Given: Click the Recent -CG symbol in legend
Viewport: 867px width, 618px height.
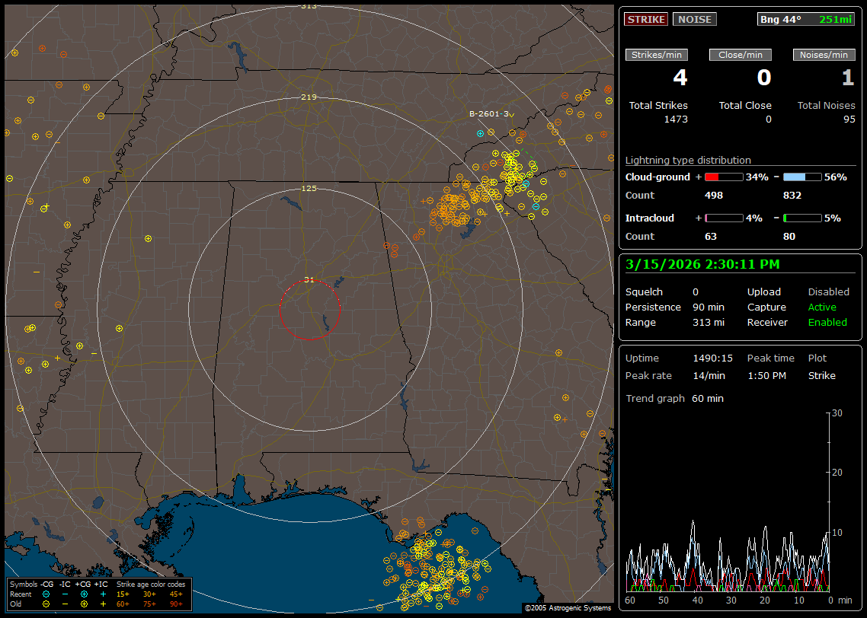Looking at the screenshot, I should [x=46, y=594].
